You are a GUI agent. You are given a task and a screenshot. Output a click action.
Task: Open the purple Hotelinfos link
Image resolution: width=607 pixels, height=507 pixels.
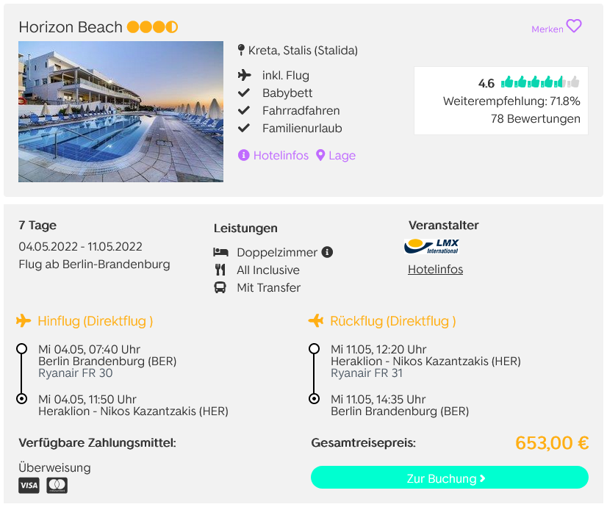pos(281,155)
